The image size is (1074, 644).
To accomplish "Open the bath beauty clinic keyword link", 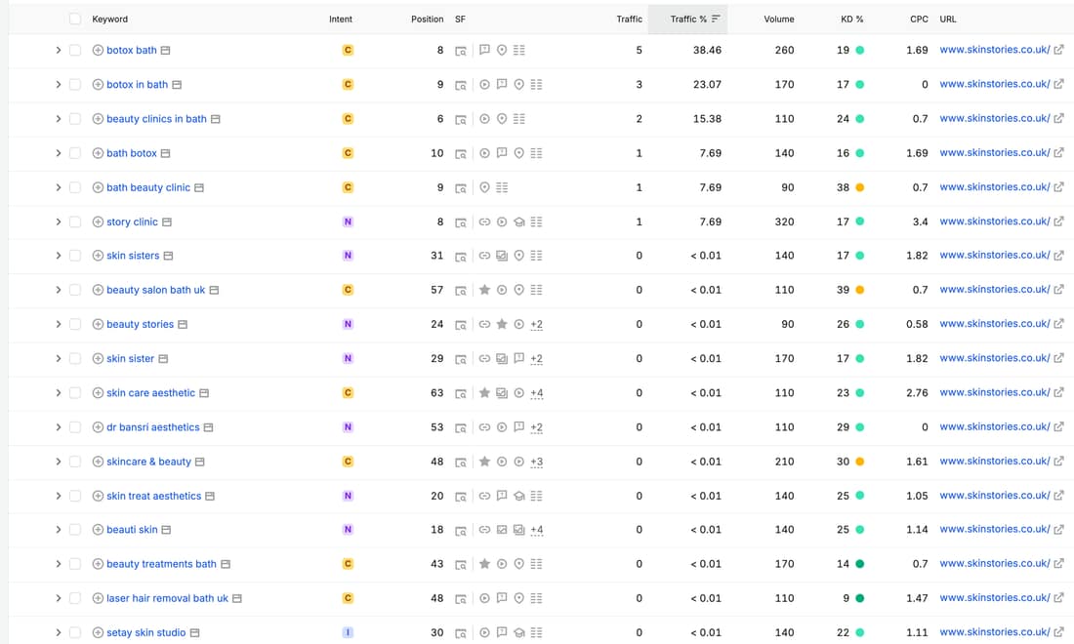I will (x=148, y=187).
